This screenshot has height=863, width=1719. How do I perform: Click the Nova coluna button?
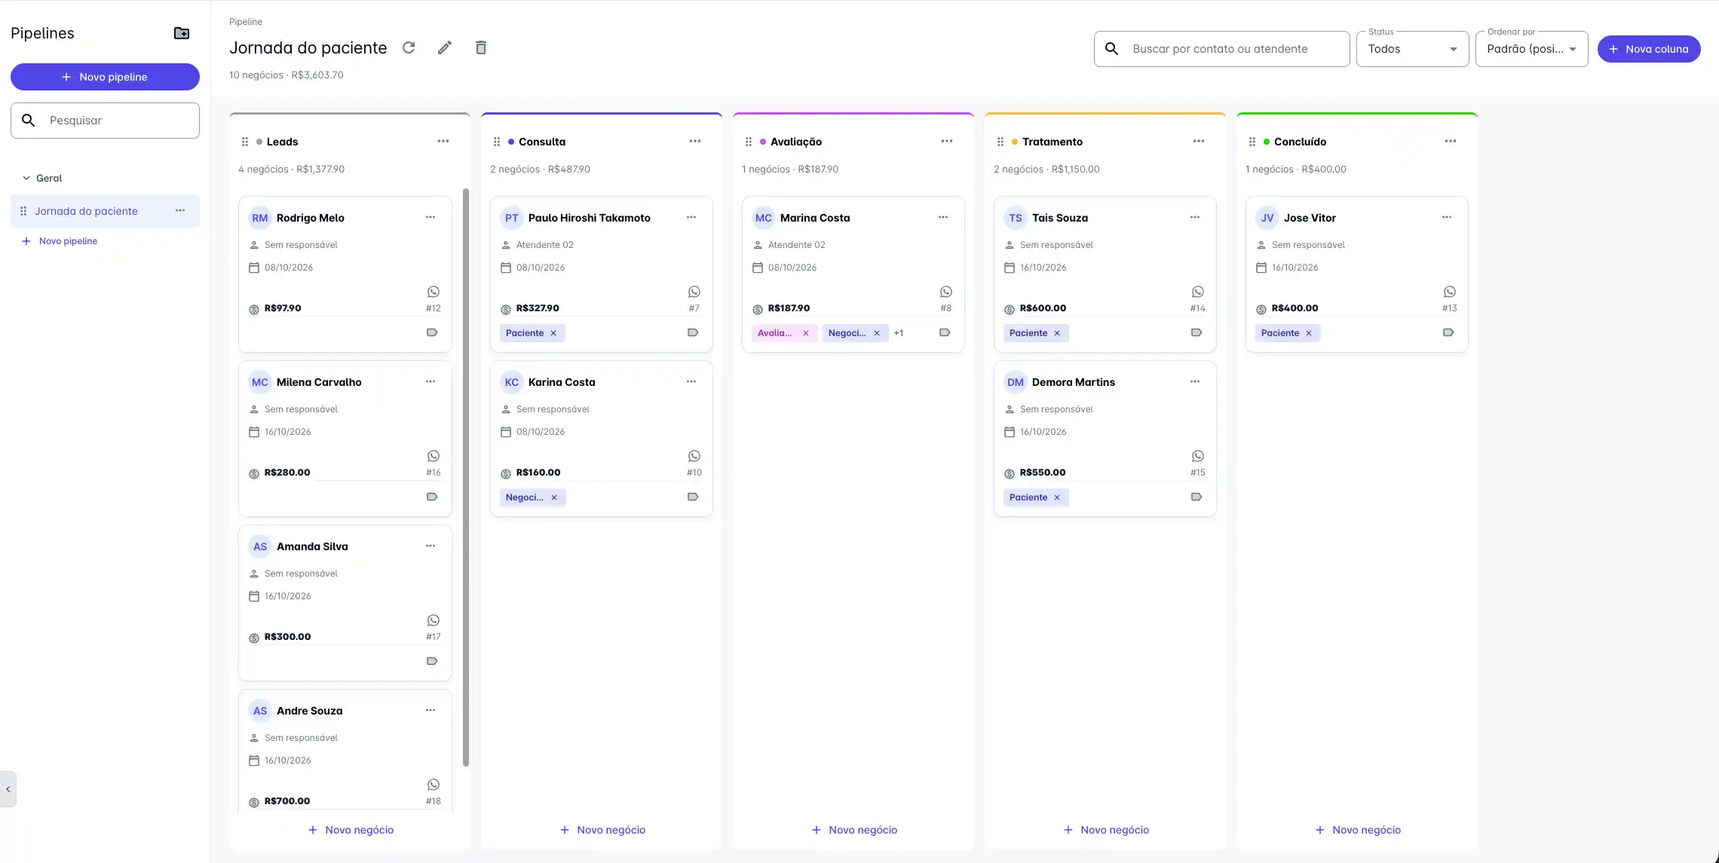click(x=1649, y=49)
